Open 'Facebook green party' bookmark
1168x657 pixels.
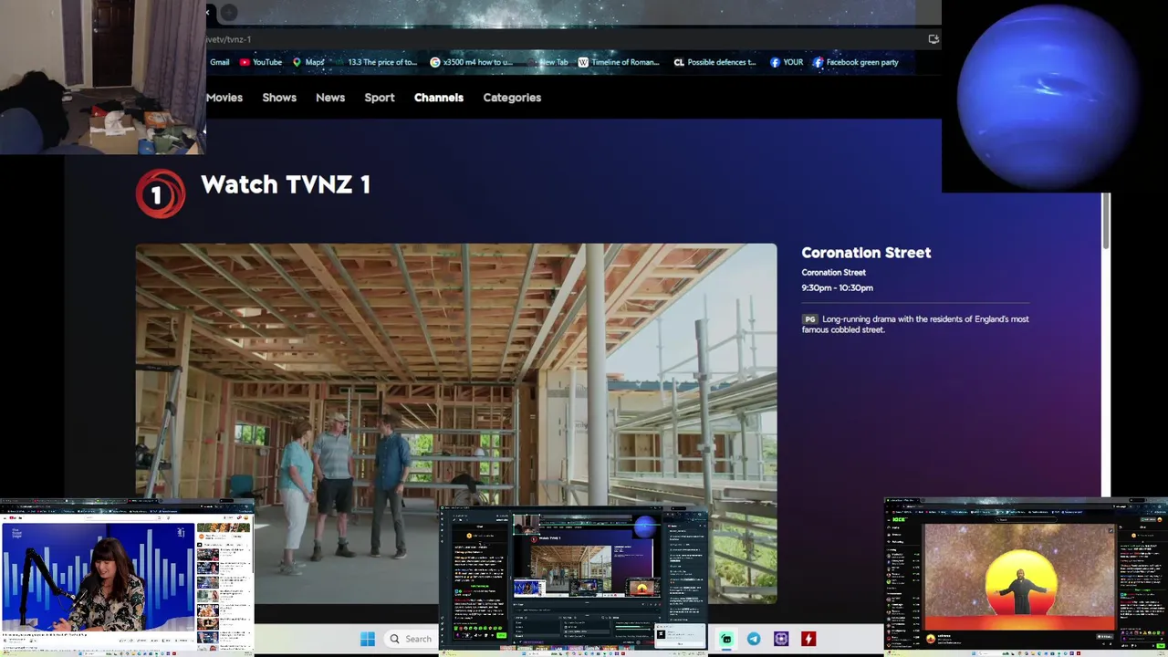click(856, 62)
